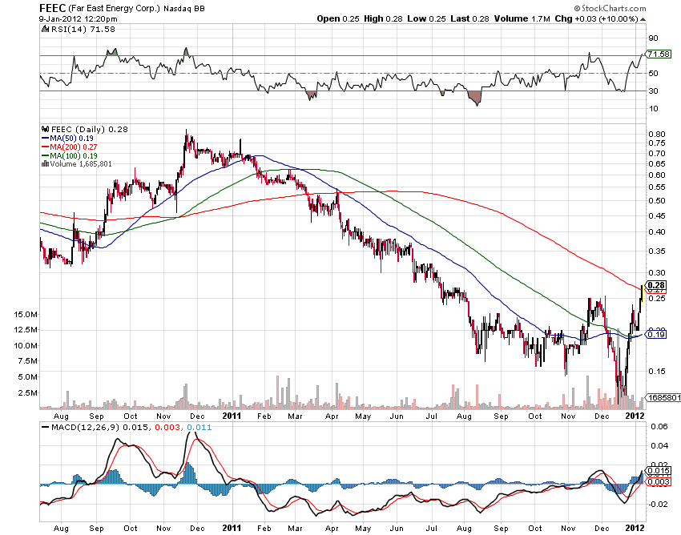This screenshot has width=681, height=535.
Task: Toggle the MA(100) 0.19 overlay
Action: pyautogui.click(x=71, y=156)
